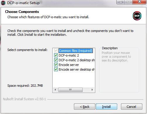Toggle DCP-o-matic 2 desktop shortcut checkbox
Screen dimensions: 147x114
(x=56, y=60)
